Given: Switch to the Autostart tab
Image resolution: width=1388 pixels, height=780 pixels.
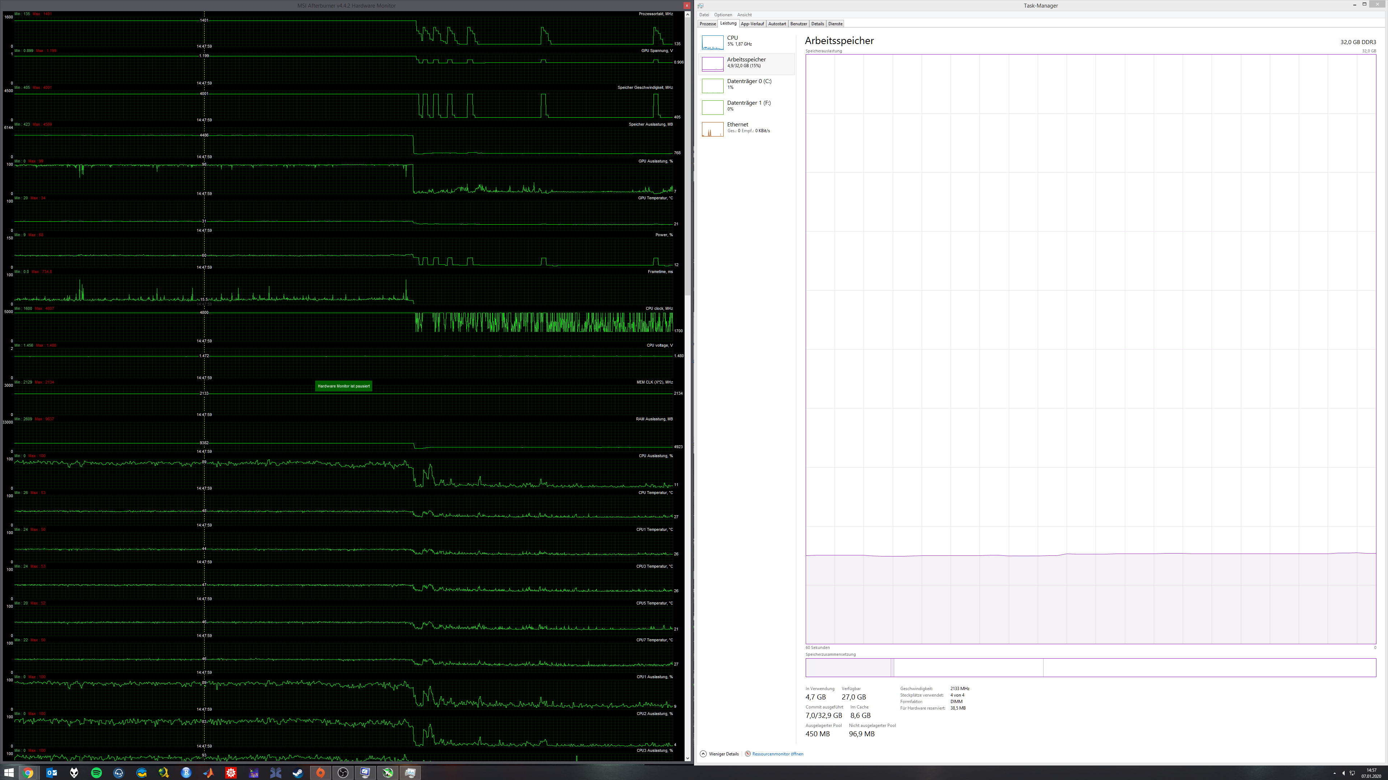Looking at the screenshot, I should (x=777, y=24).
